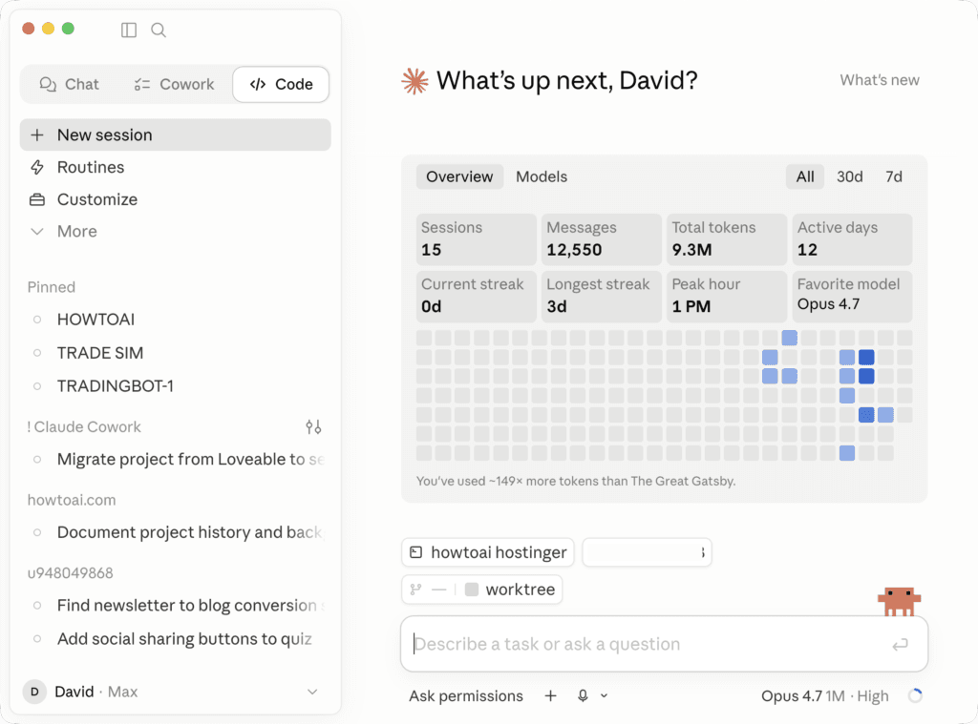Click the Customize briefcase icon
The height and width of the screenshot is (724, 978).
37,199
